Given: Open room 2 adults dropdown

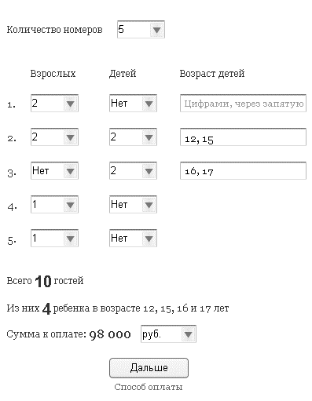Looking at the screenshot, I should (x=54, y=137).
